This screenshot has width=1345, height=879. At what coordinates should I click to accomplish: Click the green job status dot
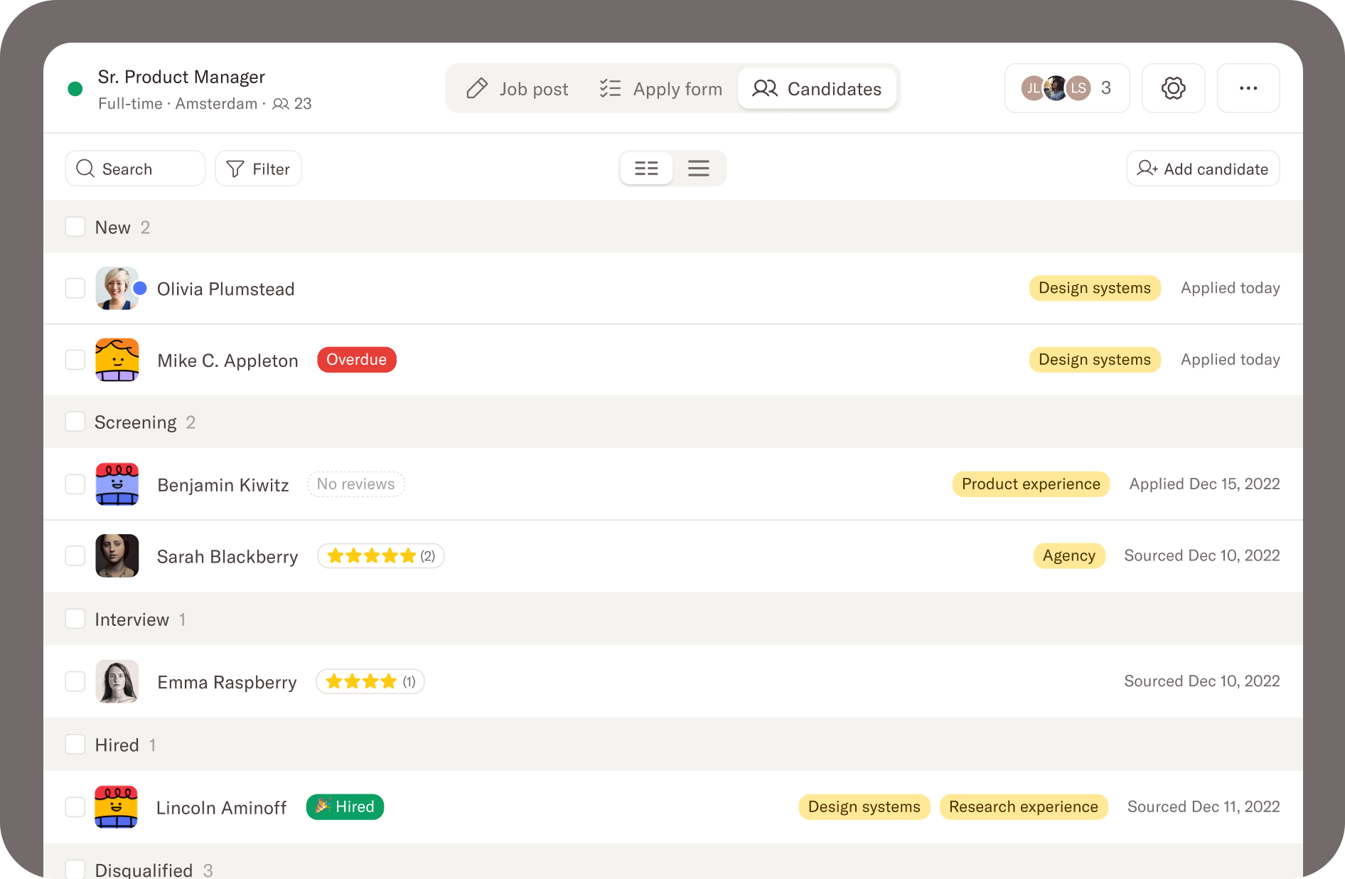(75, 89)
